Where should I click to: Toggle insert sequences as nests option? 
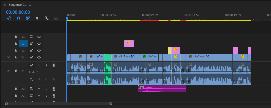point(9,18)
